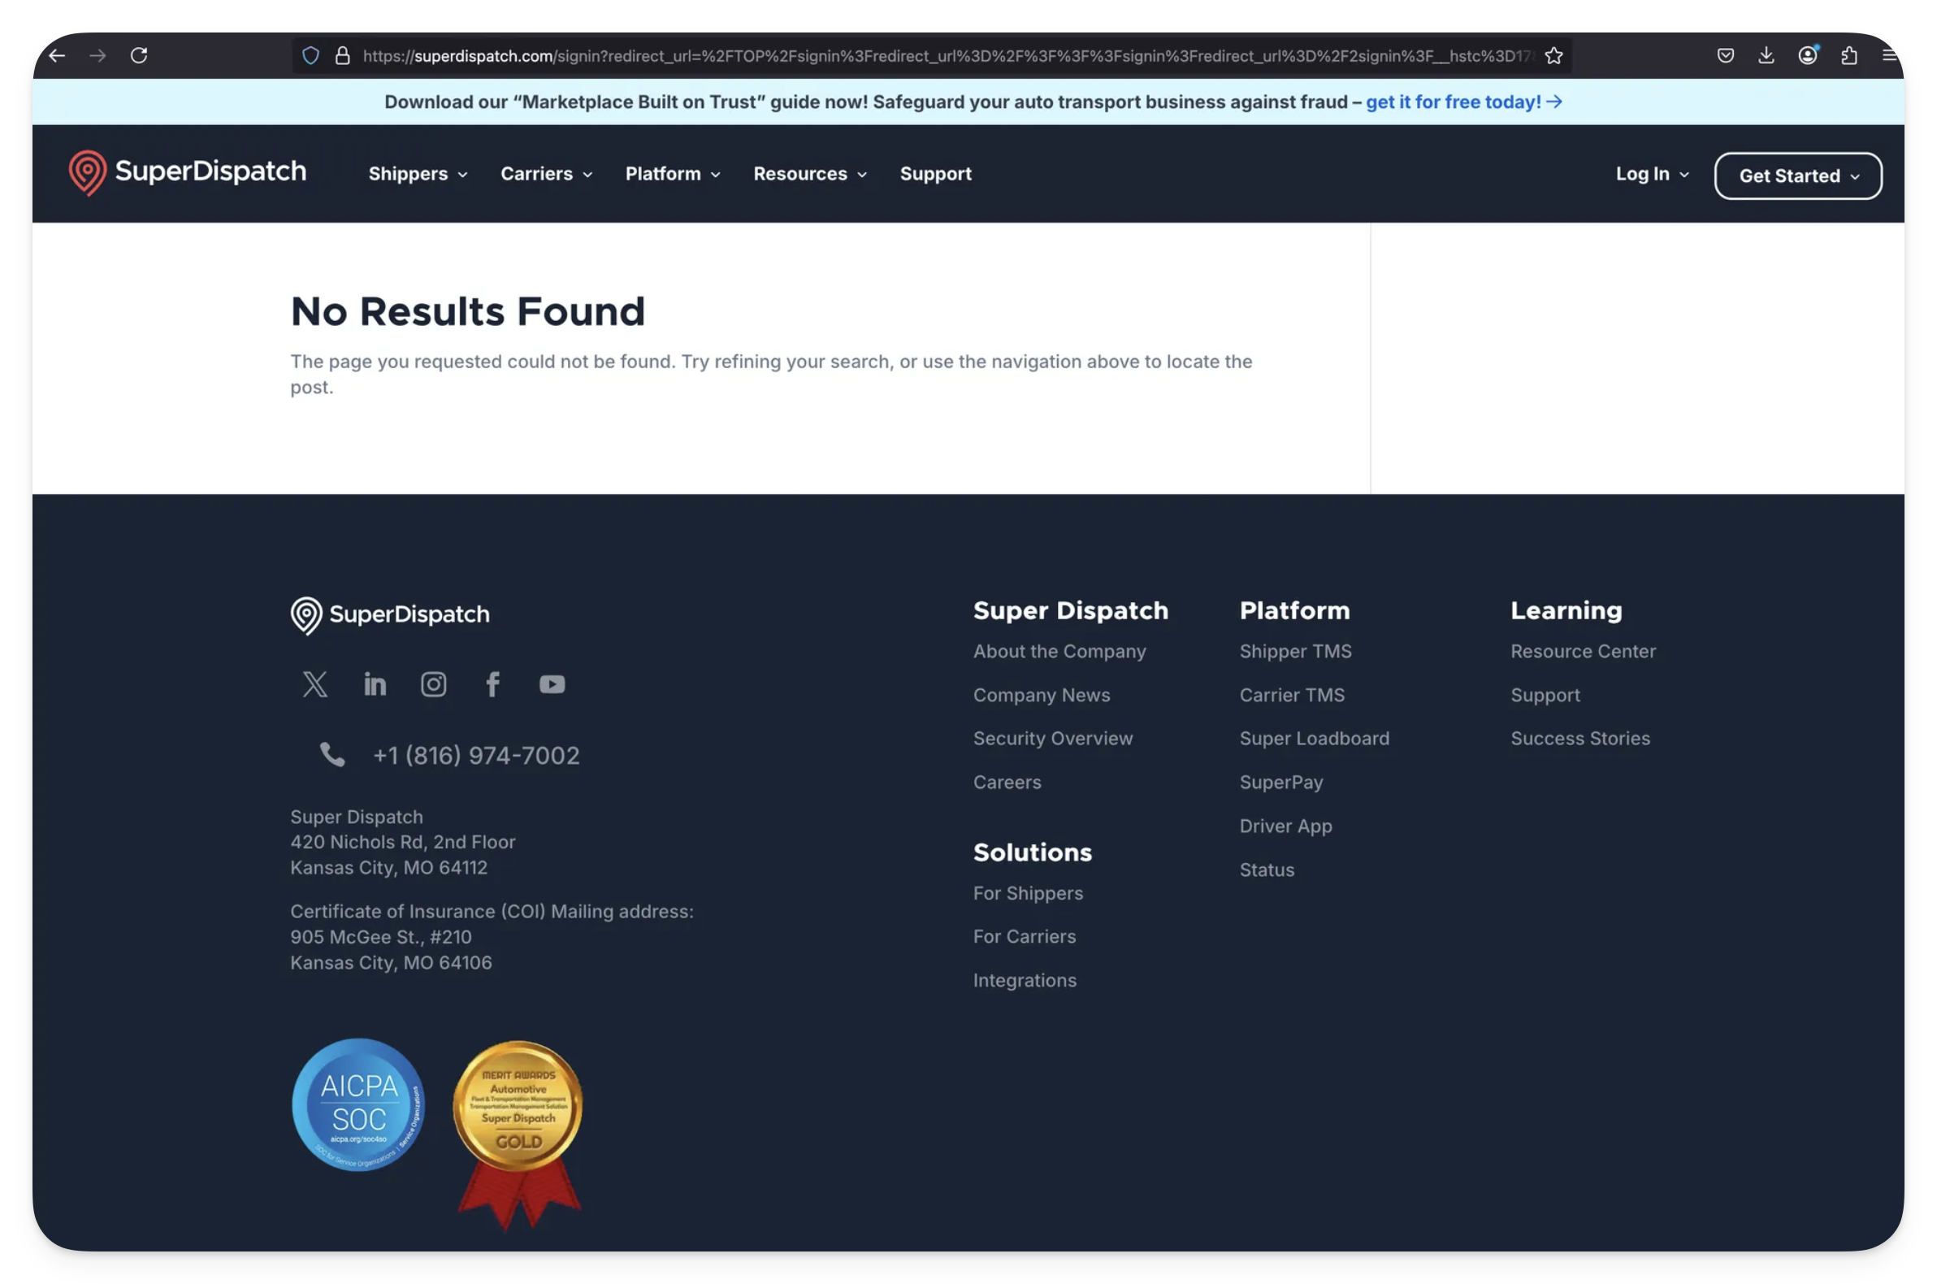Image resolution: width=1937 pixels, height=1284 pixels.
Task: Open Security Overview footer link
Action: [x=1053, y=739]
